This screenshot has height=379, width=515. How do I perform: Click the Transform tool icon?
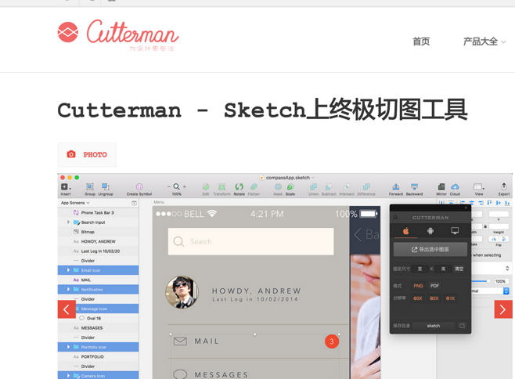click(x=221, y=186)
